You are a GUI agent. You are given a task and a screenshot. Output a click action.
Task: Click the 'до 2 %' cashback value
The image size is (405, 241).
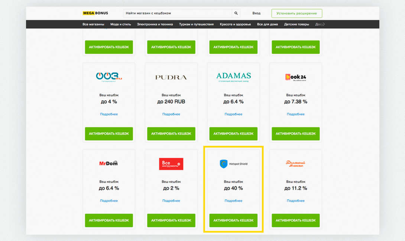(171, 188)
